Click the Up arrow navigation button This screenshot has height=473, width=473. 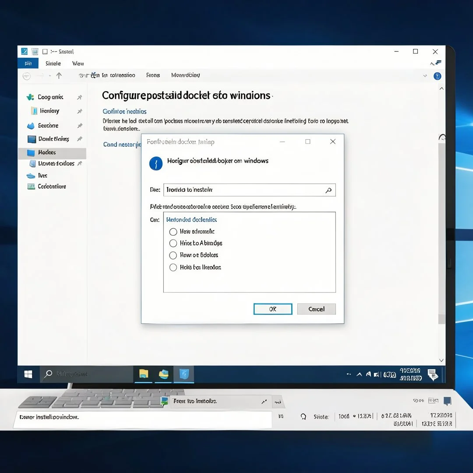(59, 75)
